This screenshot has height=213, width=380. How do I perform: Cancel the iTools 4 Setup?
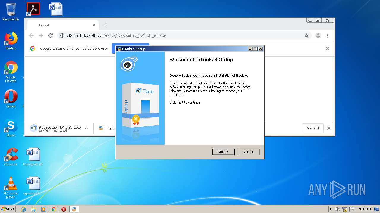(249, 152)
